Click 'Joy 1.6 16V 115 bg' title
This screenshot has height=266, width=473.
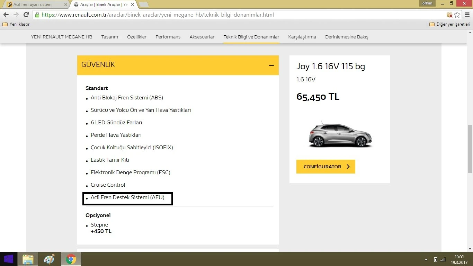(331, 66)
